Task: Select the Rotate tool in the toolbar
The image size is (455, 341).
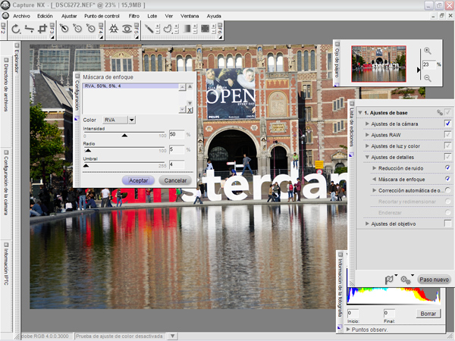Action: [x=16, y=29]
